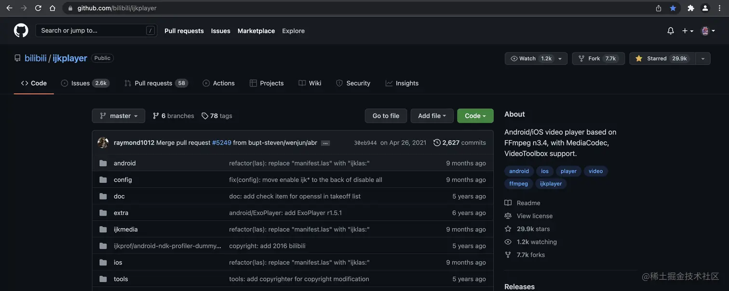The height and width of the screenshot is (291, 729).
Task: Switch to the Code tab
Action: pyautogui.click(x=34, y=83)
